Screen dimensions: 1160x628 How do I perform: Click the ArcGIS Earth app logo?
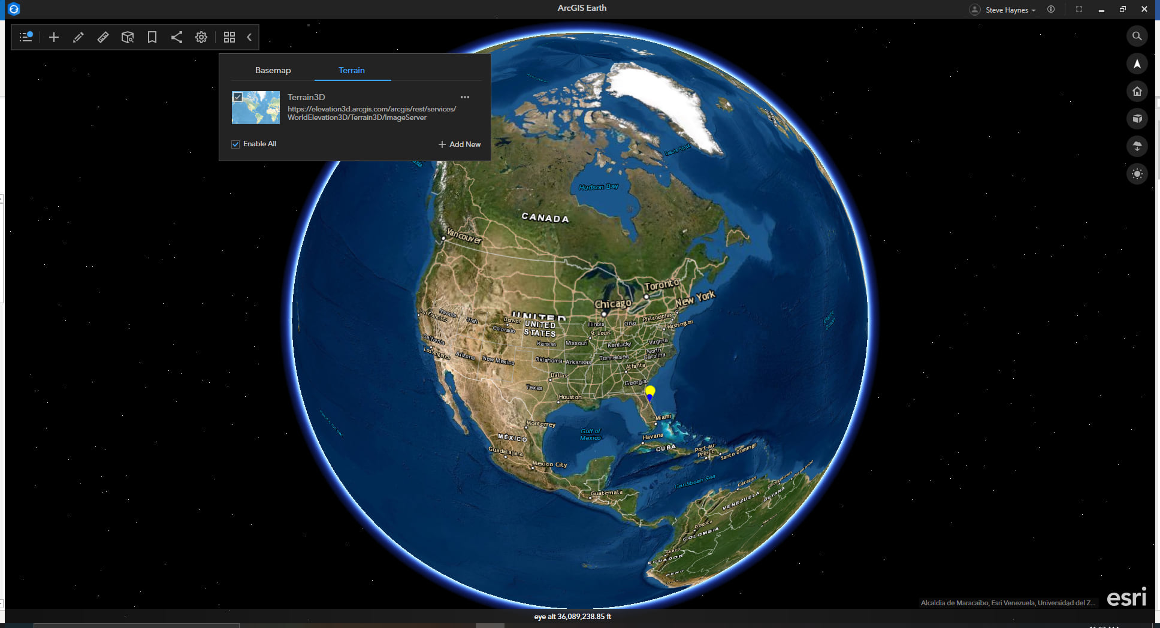tap(14, 9)
